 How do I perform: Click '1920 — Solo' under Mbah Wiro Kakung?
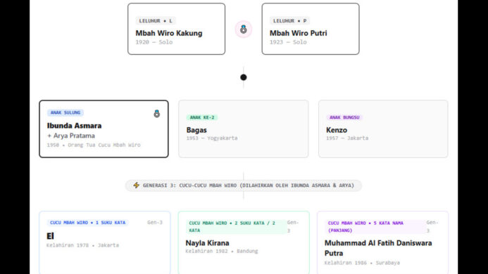tap(154, 42)
